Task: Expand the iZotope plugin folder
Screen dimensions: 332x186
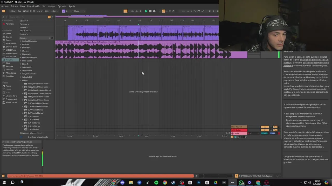Action: [21, 51]
